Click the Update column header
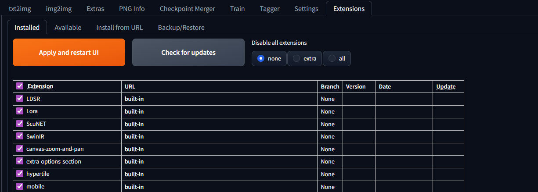538x192 pixels. [x=446, y=86]
